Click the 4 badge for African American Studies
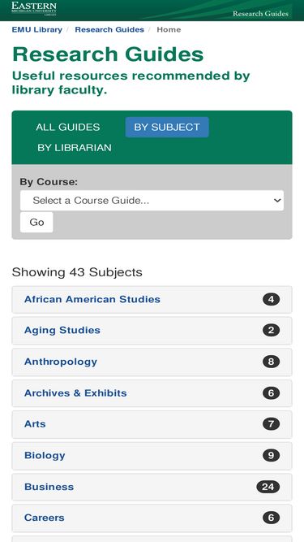This screenshot has width=304, height=542. (271, 299)
